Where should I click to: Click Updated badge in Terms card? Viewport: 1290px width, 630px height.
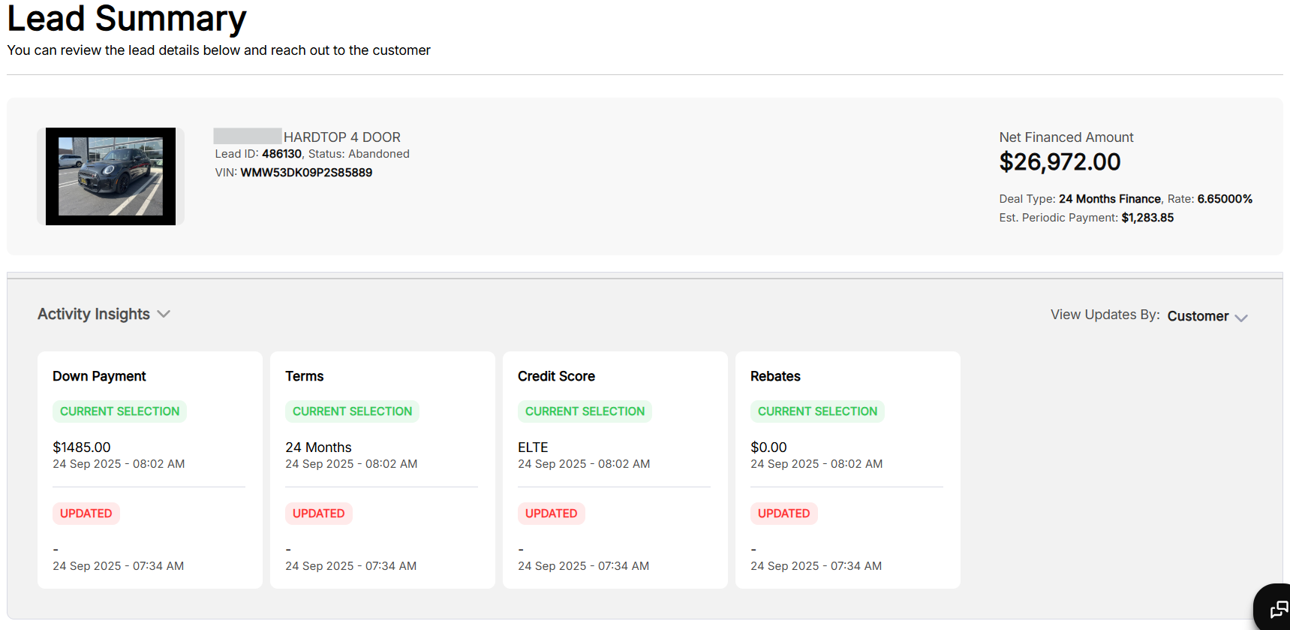coord(318,514)
